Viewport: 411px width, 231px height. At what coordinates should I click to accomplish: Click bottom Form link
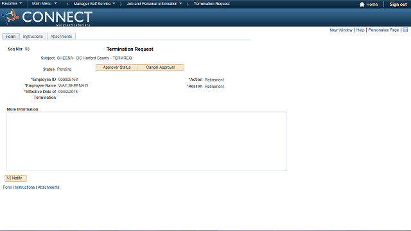7,187
